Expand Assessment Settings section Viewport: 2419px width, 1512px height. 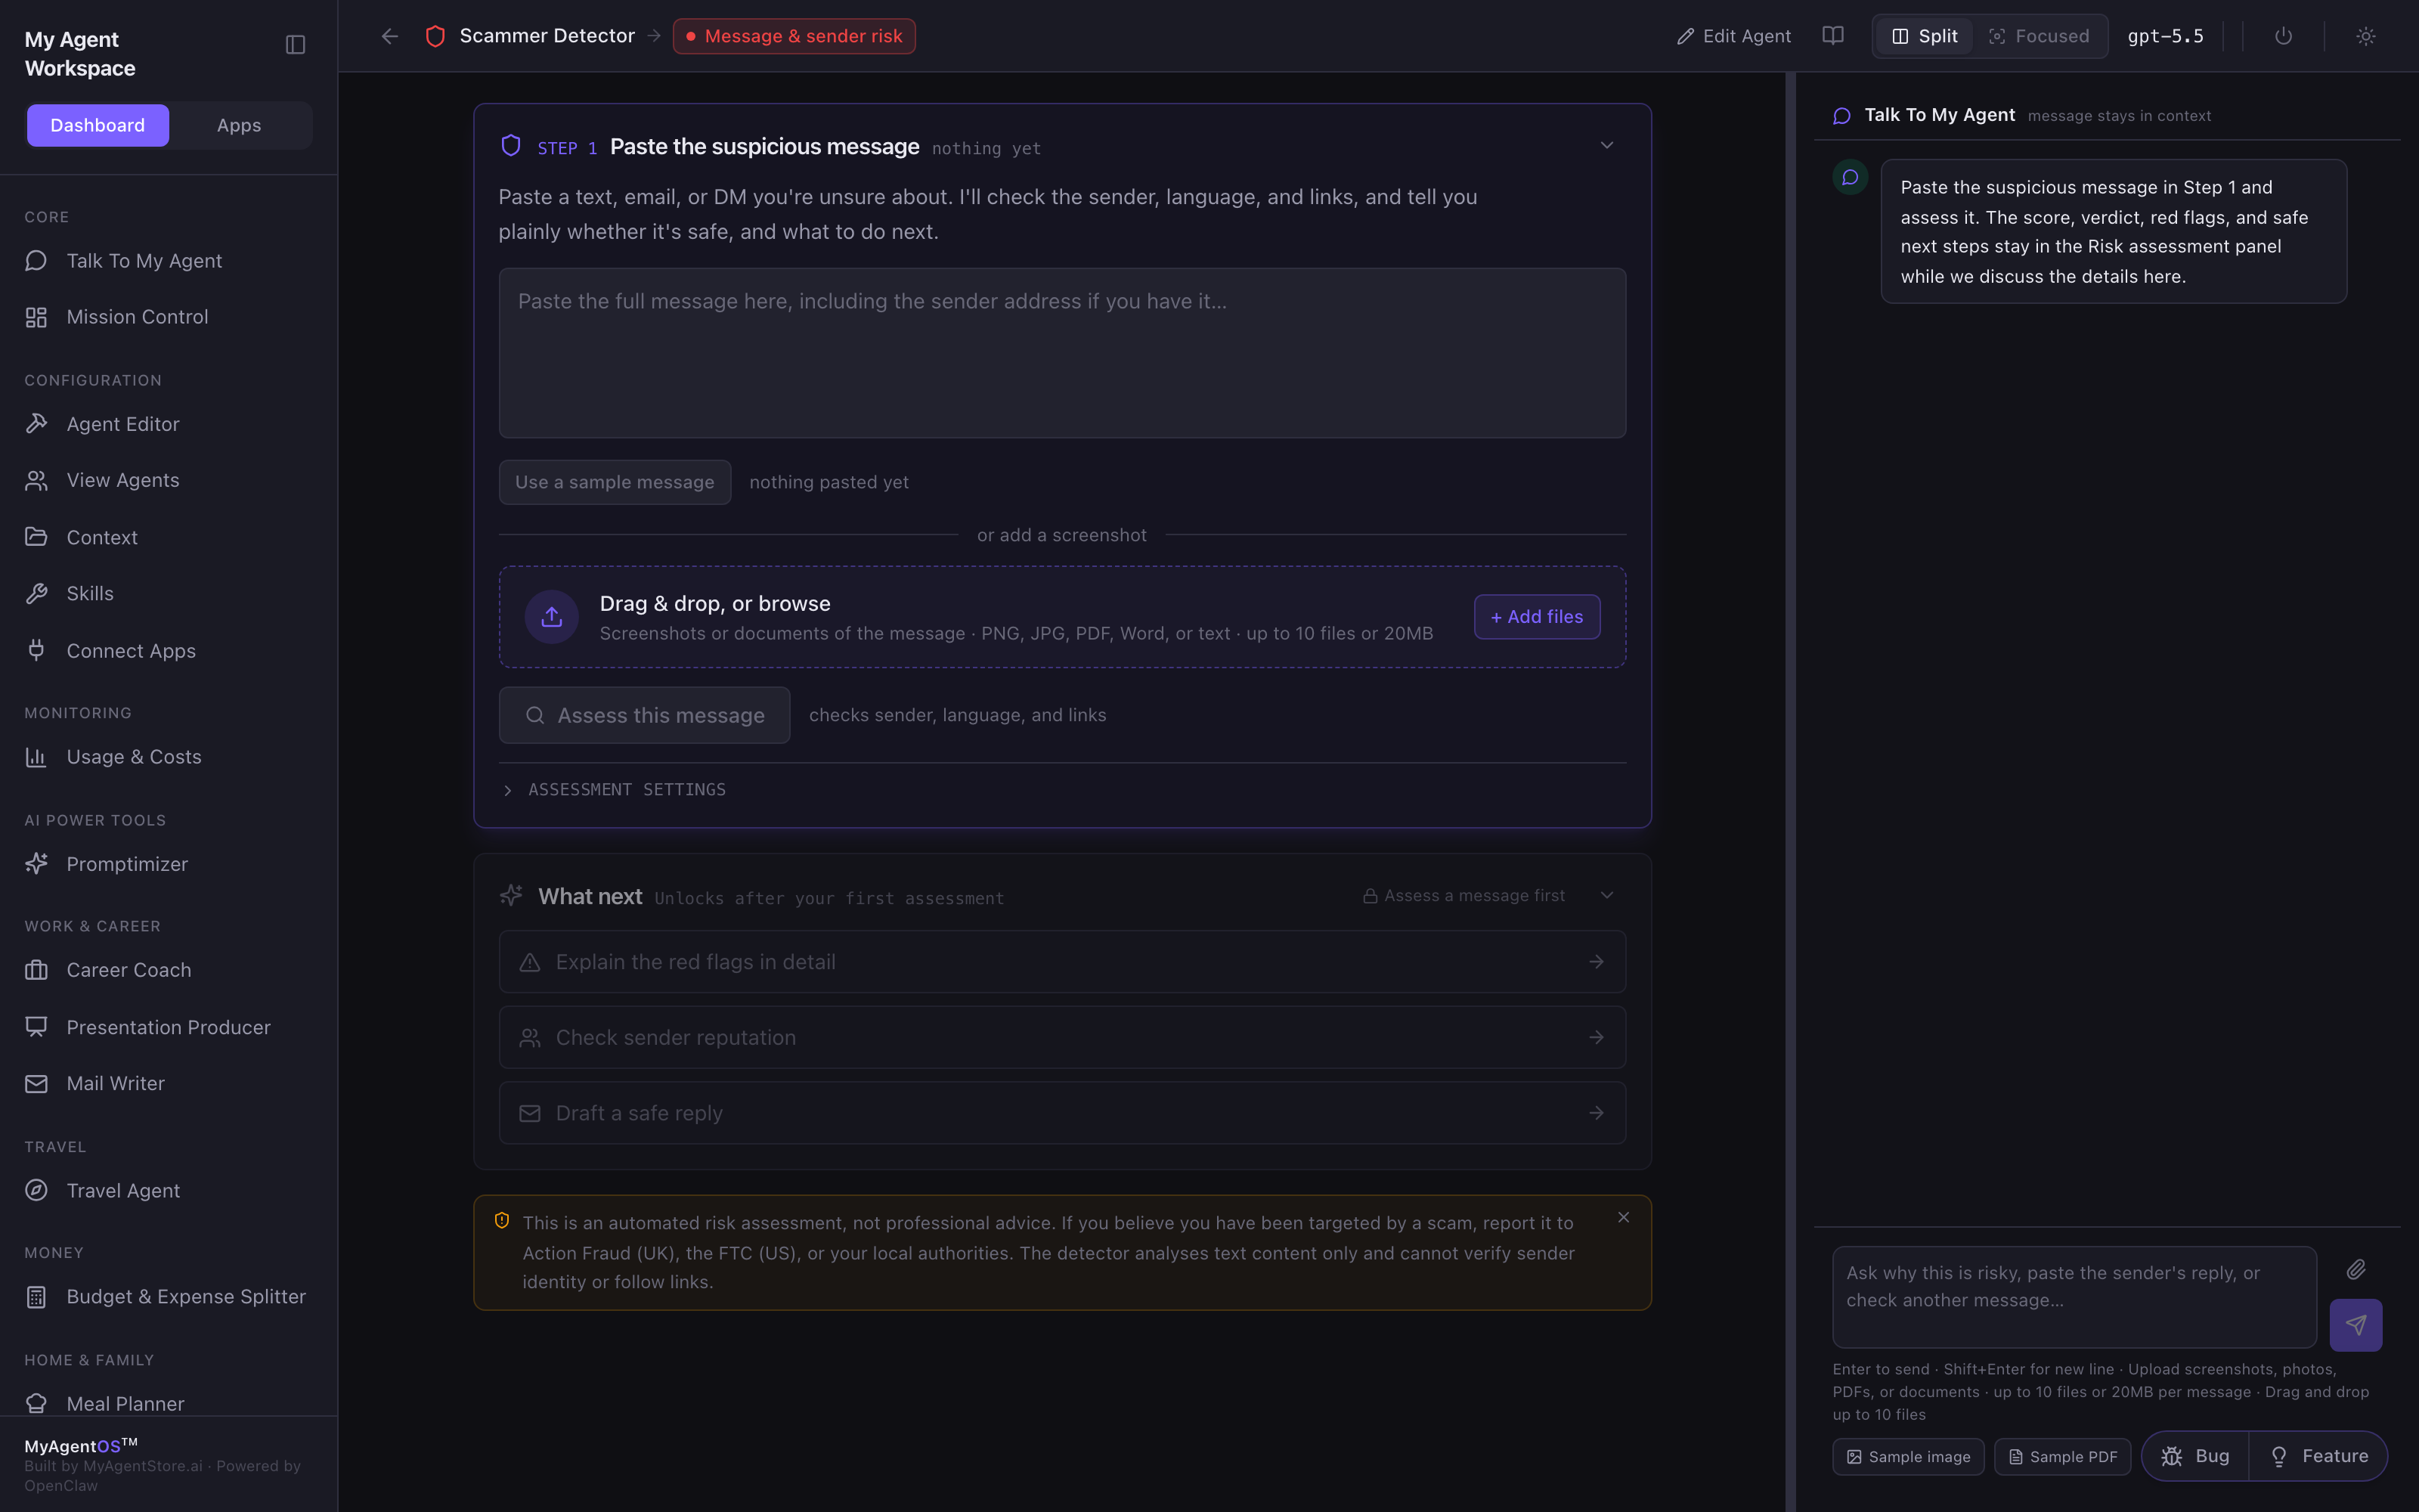coord(615,790)
